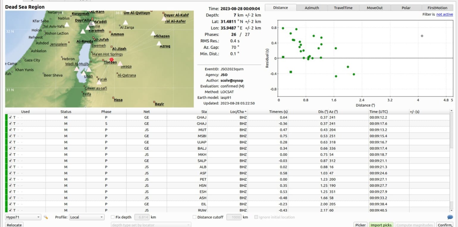This screenshot has height=227, width=458.
Task: Open the locator settings wrench icon
Action: [x=46, y=217]
